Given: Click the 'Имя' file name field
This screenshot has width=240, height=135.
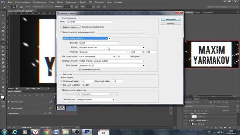Looking at the screenshot, I should 89,22.
